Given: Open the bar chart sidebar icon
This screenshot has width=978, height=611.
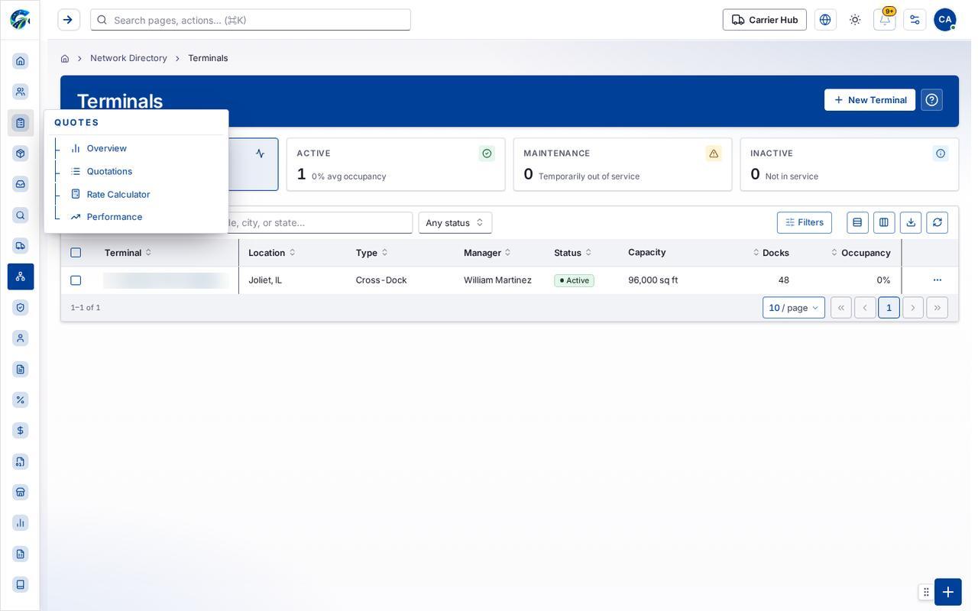Looking at the screenshot, I should pos(21,522).
